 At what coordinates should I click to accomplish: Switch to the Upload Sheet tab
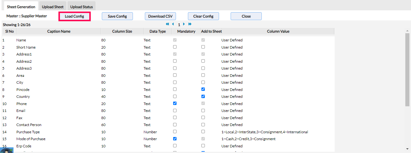click(53, 7)
